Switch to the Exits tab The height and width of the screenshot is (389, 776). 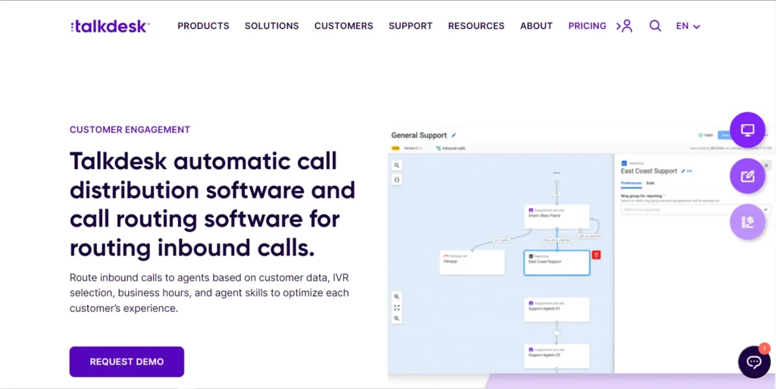[x=650, y=183]
